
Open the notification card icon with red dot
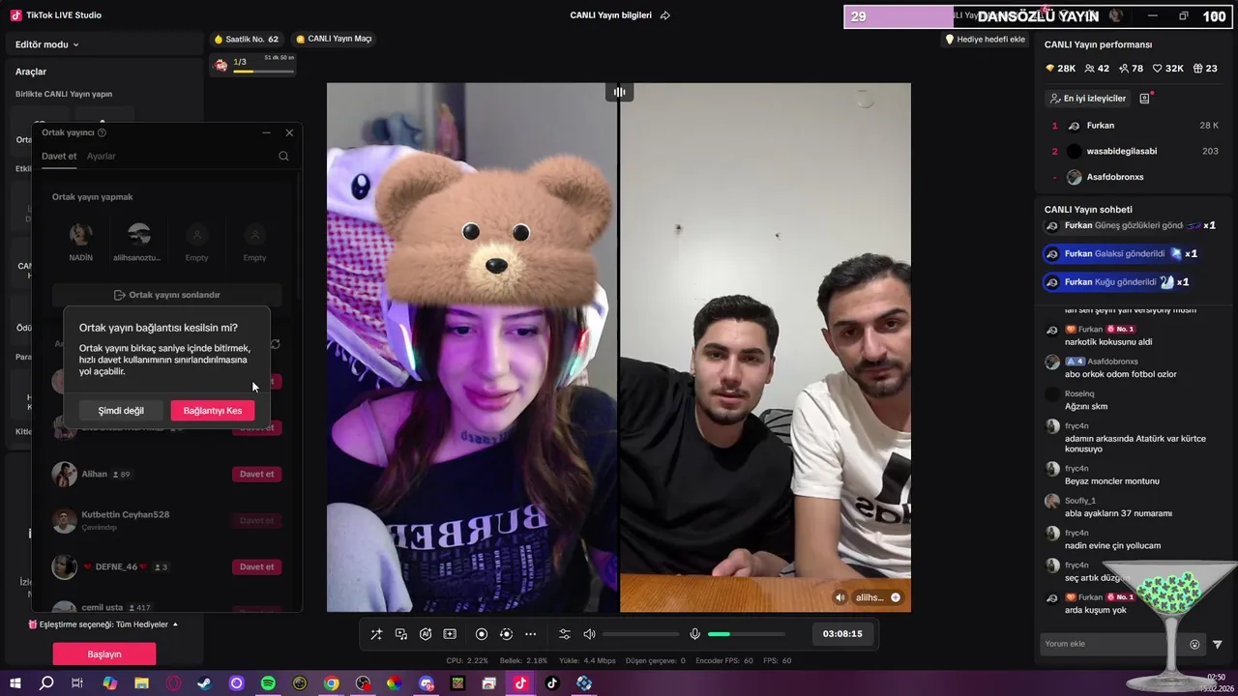1145,98
